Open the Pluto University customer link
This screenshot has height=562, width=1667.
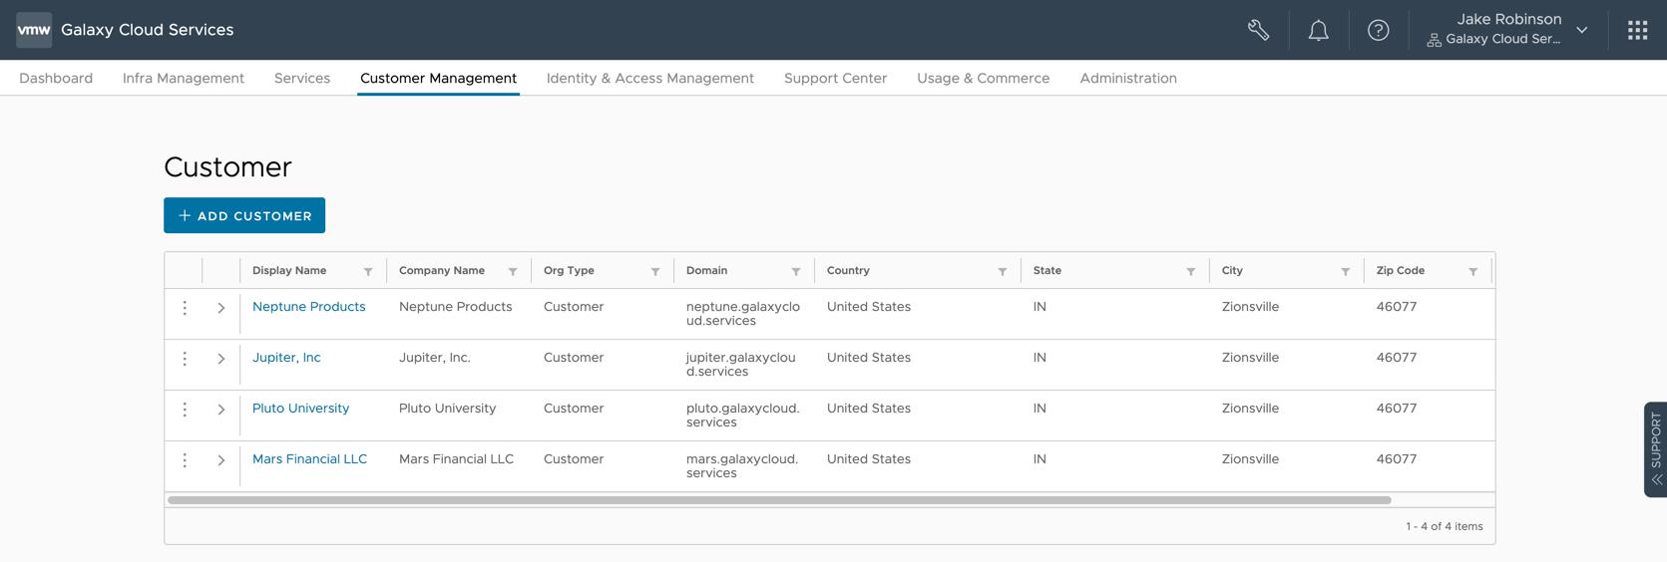point(300,409)
